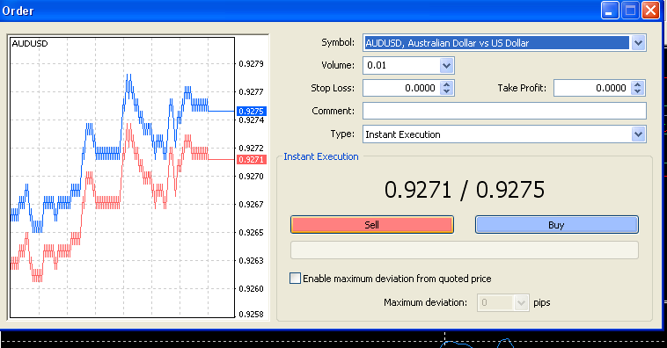Click the blue Buy button
Viewport: 667px width, 348px height.
556,225
